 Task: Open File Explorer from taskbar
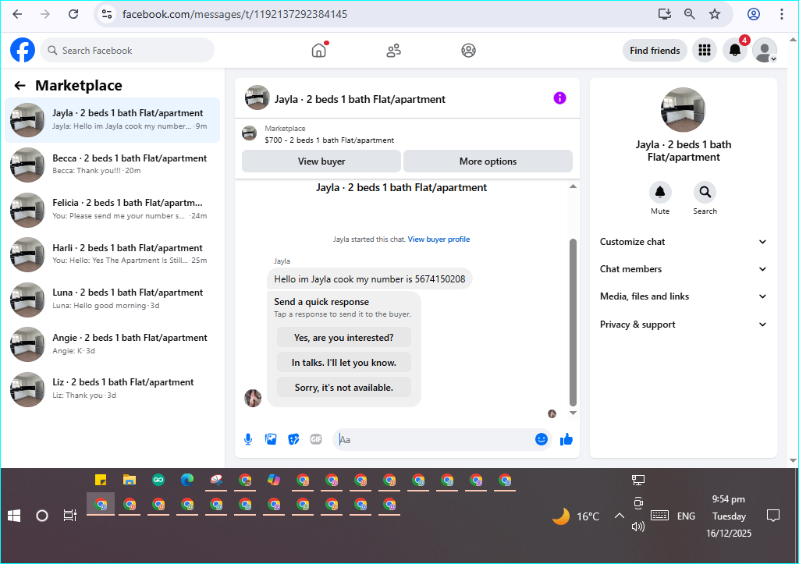[x=130, y=480]
